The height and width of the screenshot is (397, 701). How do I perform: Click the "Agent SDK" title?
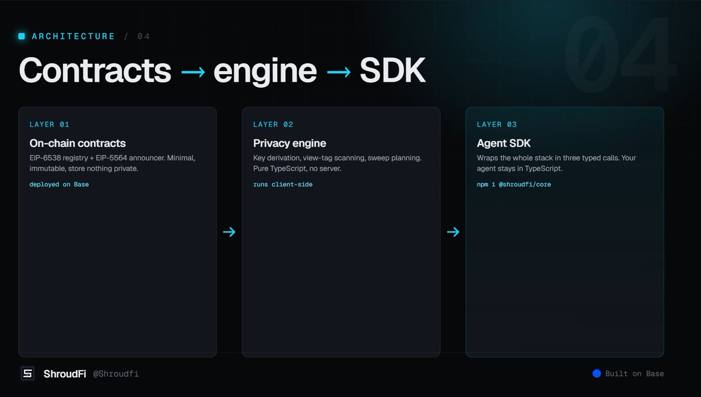point(502,143)
